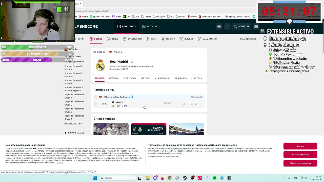
Task: Switch to the NOTICIAS header tab
Action: click(x=150, y=26)
